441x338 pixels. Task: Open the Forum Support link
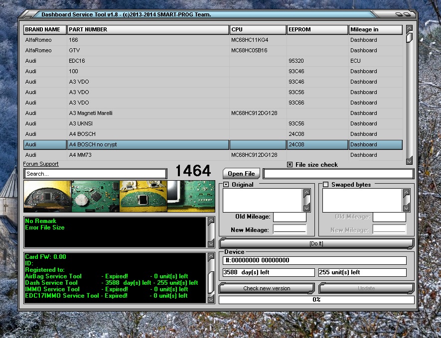pos(41,164)
